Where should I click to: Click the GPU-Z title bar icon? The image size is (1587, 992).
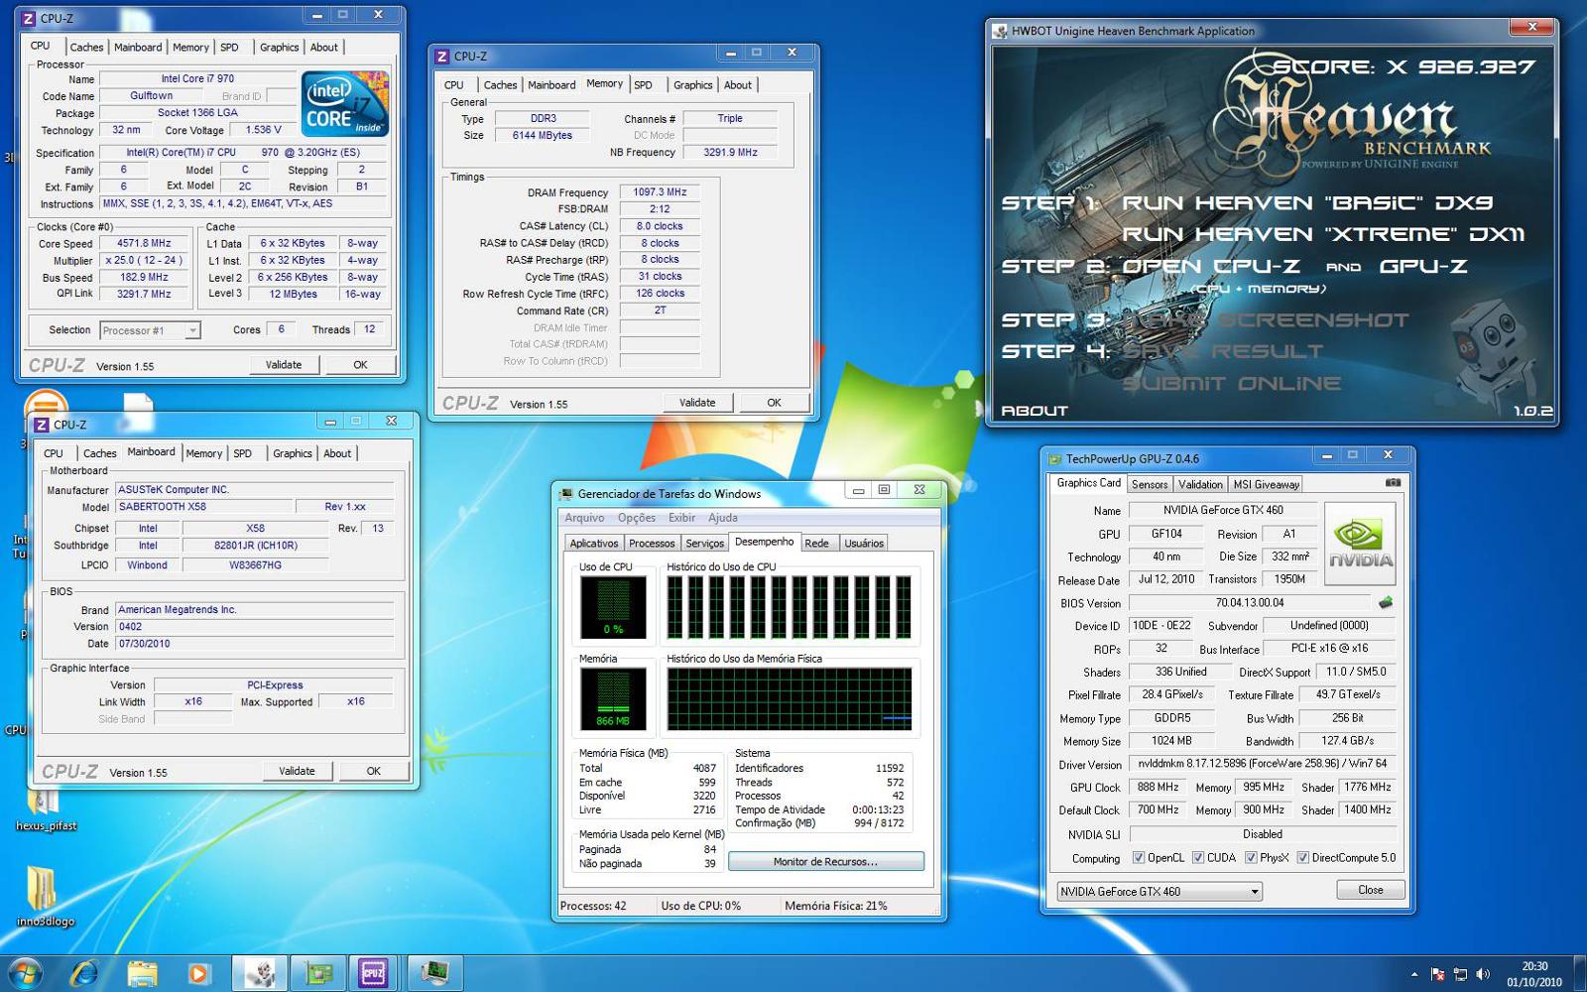(x=1055, y=458)
